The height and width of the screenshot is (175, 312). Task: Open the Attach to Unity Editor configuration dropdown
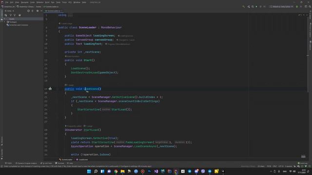pos(281,6)
